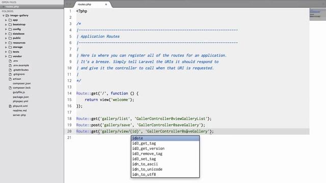326x183 pixels.
Task: Click the .gitignore file icon
Action: [10, 74]
